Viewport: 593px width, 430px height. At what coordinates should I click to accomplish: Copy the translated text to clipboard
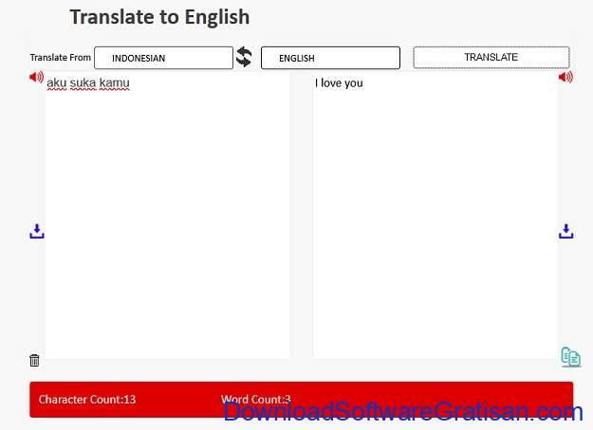click(570, 357)
